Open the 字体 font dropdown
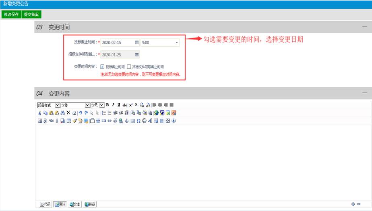Viewport: 372px width, 211px height. point(87,105)
